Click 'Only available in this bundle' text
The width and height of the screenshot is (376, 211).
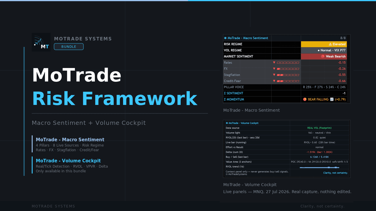pyautogui.click(x=61, y=171)
